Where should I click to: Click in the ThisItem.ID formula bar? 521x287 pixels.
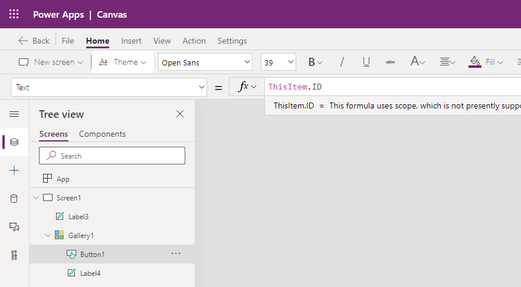click(393, 87)
